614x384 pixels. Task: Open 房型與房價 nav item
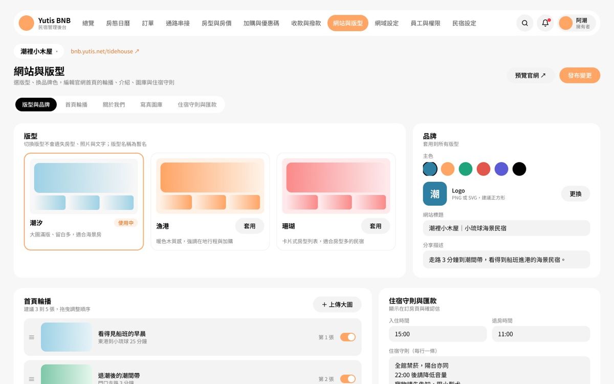[216, 23]
